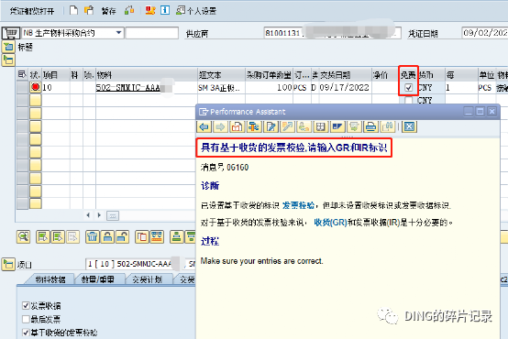The width and height of the screenshot is (508, 339).
Task: Open the NB document type dropdown
Action: (x=118, y=33)
